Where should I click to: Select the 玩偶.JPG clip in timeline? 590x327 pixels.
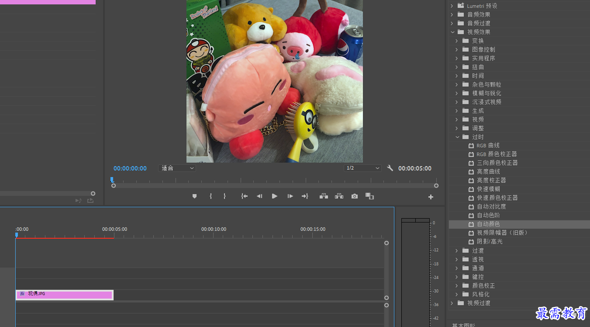[x=65, y=295]
